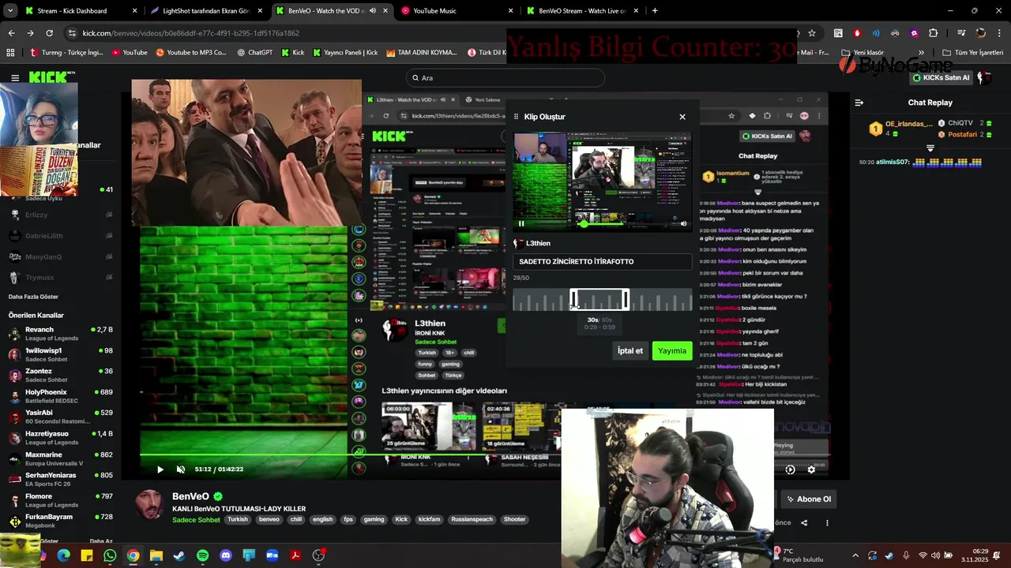Open the Kick sidebar hamburger menu
This screenshot has height=568, width=1011.
[15, 77]
